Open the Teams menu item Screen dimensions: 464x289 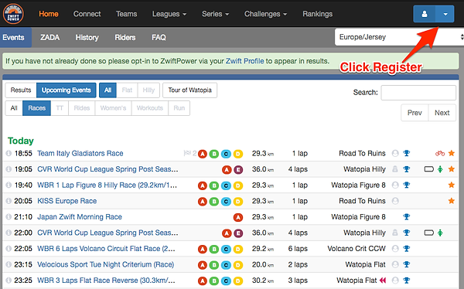(126, 14)
